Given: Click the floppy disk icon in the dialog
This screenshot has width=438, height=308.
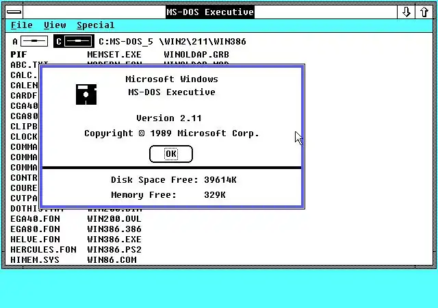Looking at the screenshot, I should click(x=86, y=94).
